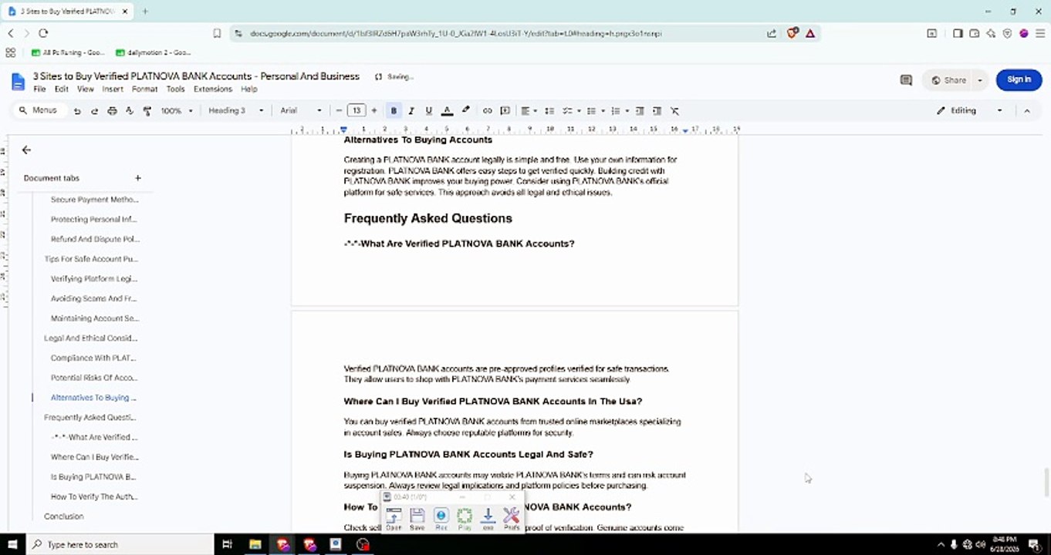Bookmark this page from the address bar
The width and height of the screenshot is (1051, 555).
217,33
